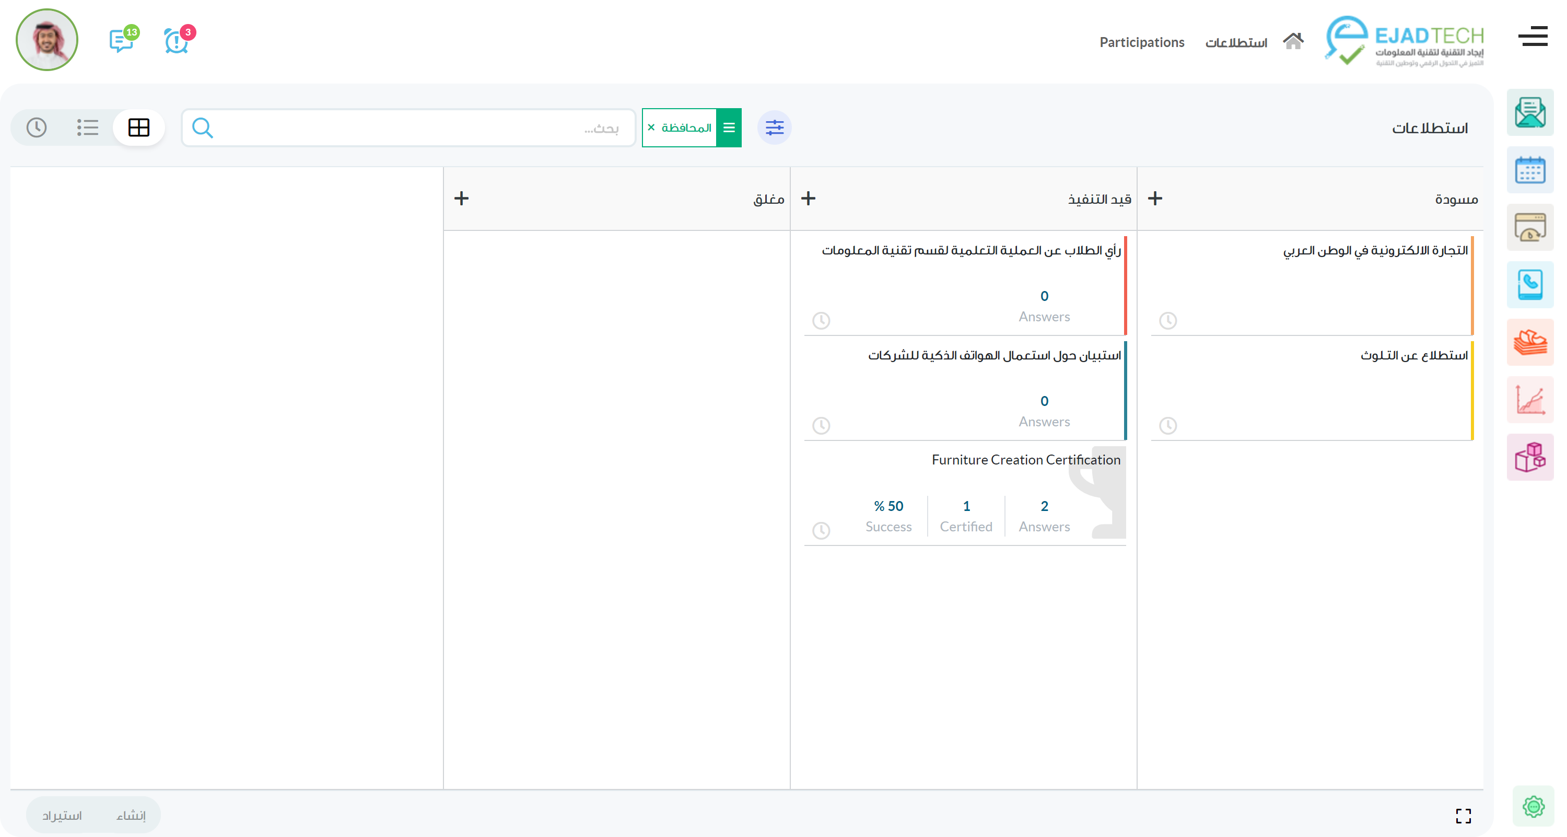Switch to kanban grid view

coord(139,127)
